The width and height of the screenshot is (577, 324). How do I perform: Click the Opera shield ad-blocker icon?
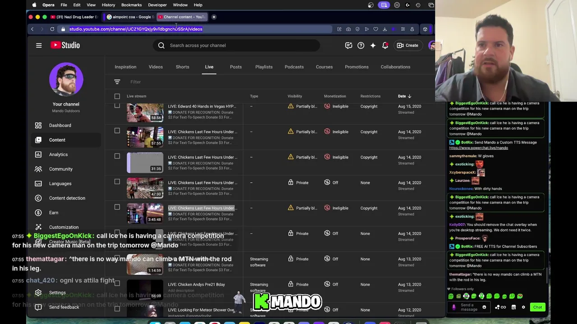pos(357,29)
